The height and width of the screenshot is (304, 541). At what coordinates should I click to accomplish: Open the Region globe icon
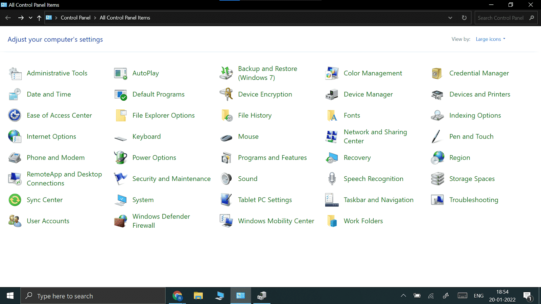click(x=437, y=158)
